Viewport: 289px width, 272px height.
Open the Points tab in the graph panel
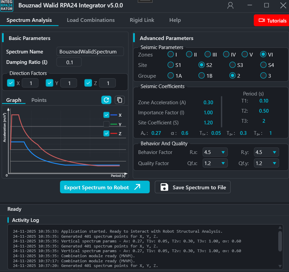pyautogui.click(x=39, y=100)
